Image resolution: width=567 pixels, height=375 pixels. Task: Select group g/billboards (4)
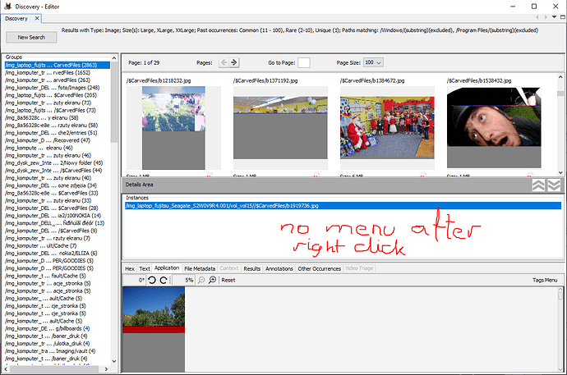point(58,328)
